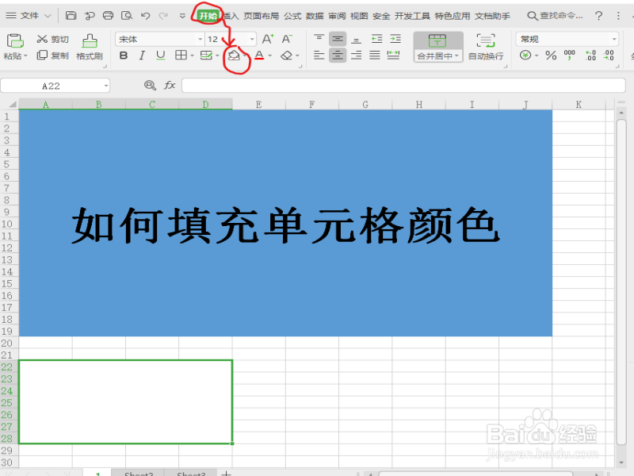The width and height of the screenshot is (634, 476).
Task: Apply percent style to the selection
Action: [552, 56]
